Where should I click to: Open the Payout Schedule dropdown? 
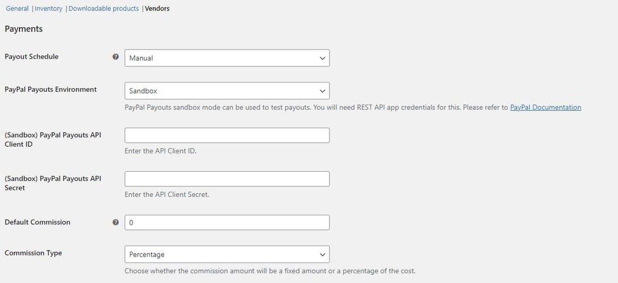227,58
